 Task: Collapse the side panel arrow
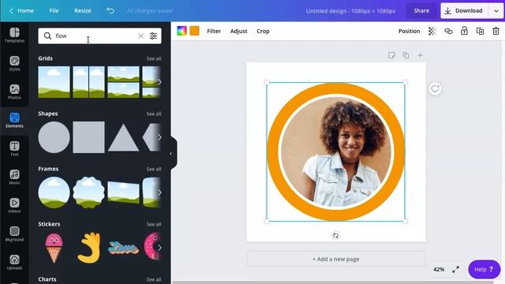(171, 154)
